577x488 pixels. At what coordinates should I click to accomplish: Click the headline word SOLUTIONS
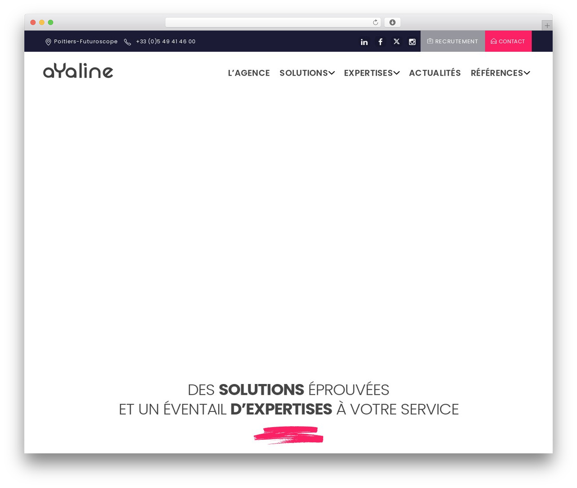pyautogui.click(x=261, y=390)
